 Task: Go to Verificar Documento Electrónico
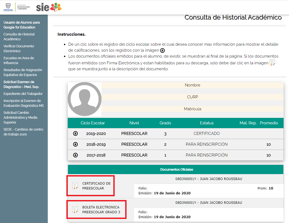point(19,49)
